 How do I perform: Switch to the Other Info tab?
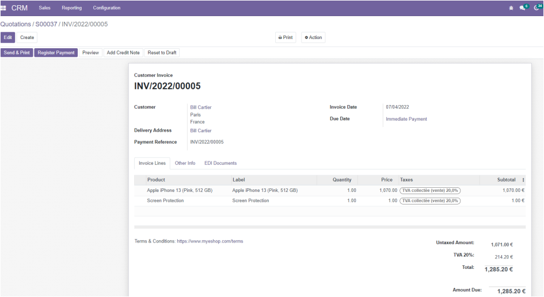(x=185, y=163)
